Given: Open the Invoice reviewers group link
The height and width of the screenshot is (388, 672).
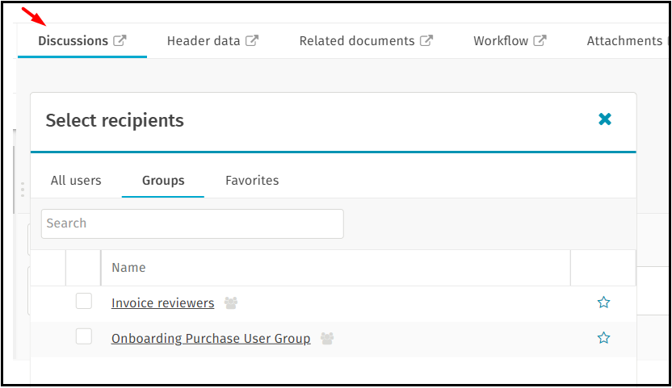Looking at the screenshot, I should click(162, 303).
